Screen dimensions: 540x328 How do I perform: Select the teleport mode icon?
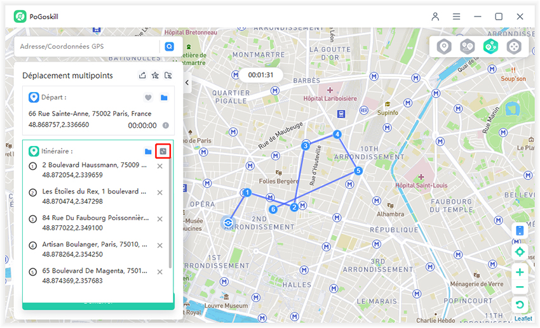tap(444, 46)
